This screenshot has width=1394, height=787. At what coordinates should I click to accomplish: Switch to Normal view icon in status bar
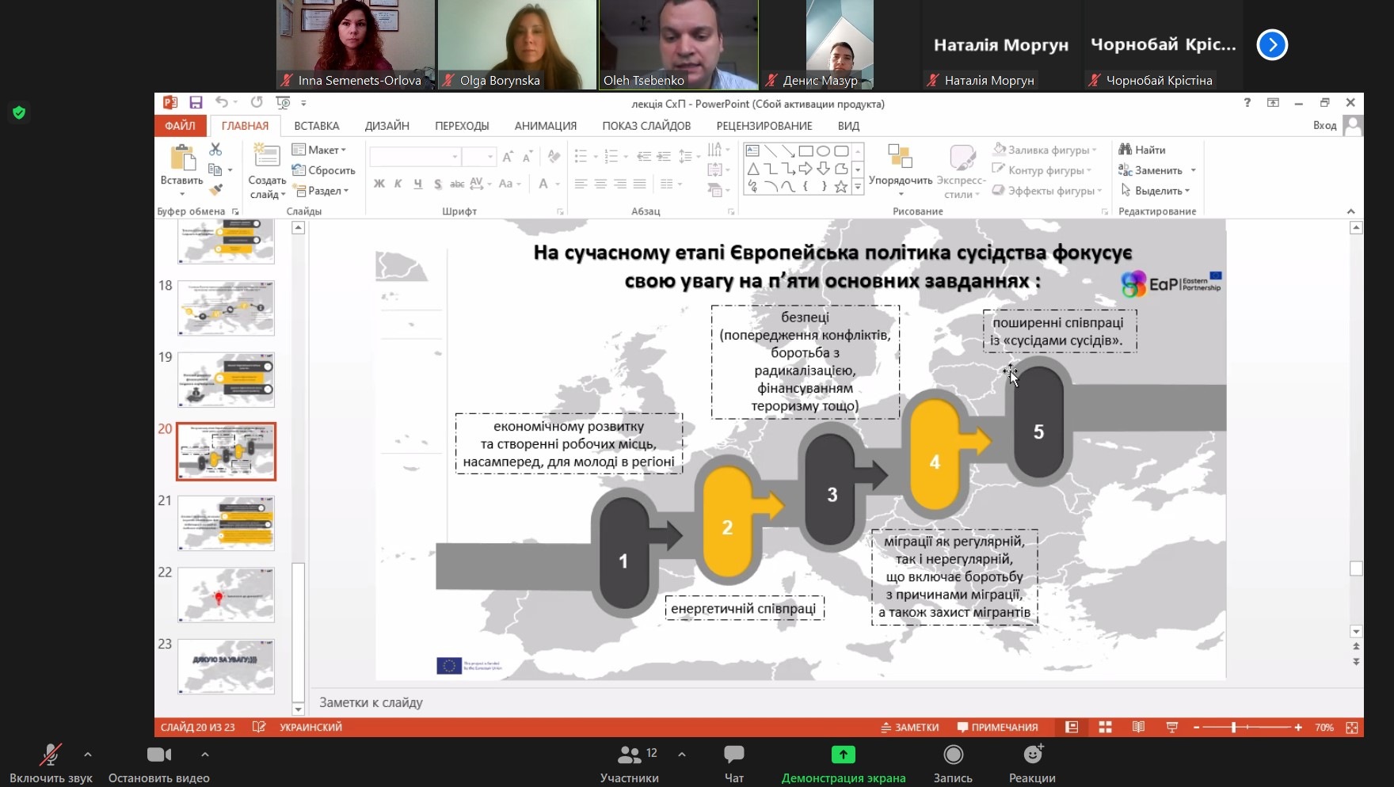[x=1072, y=727]
